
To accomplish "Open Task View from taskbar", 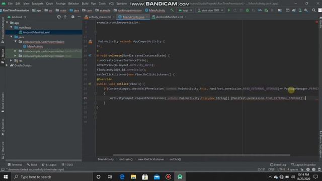I will point(110,176).
